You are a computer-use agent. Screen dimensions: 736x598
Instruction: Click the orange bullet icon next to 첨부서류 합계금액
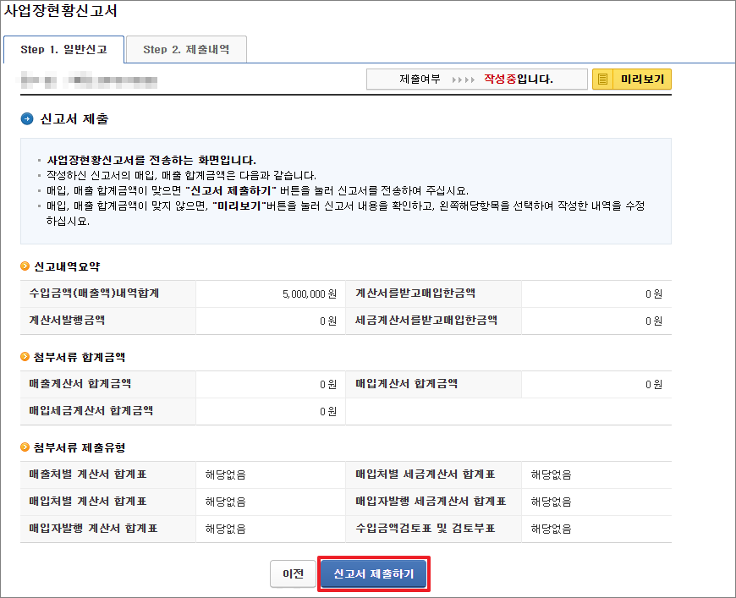point(25,358)
